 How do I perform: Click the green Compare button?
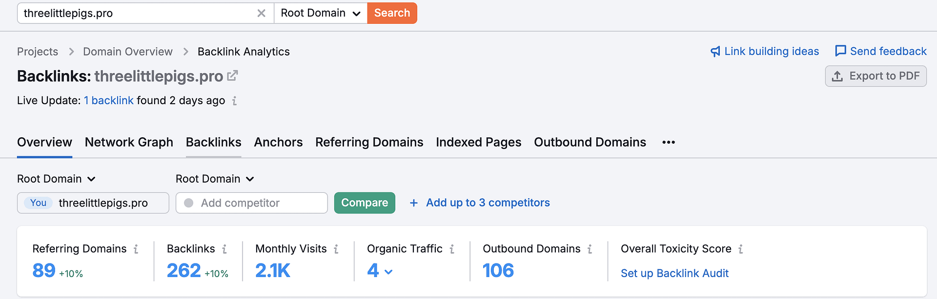365,203
